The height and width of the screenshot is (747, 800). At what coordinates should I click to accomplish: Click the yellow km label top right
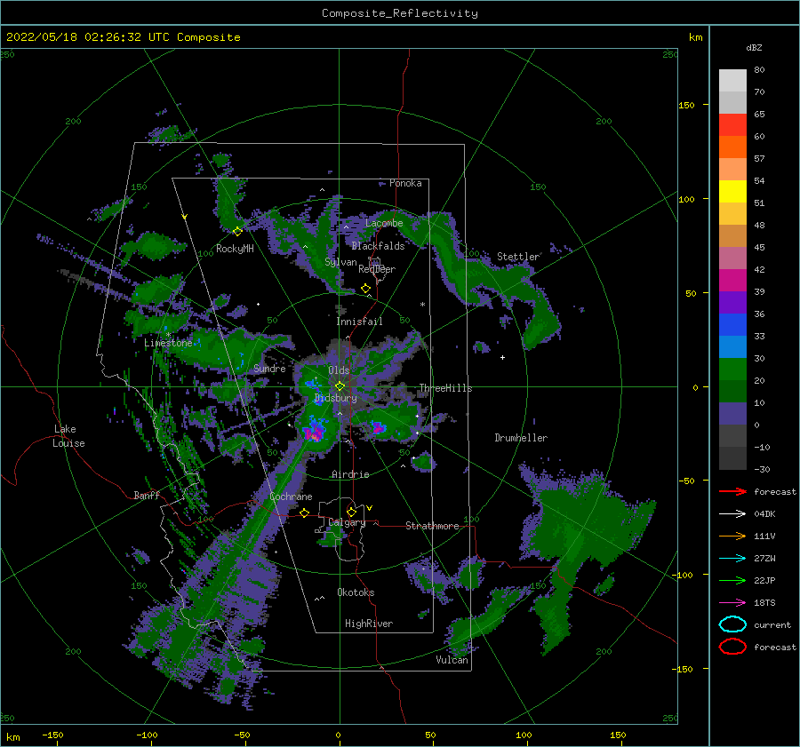tap(695, 37)
